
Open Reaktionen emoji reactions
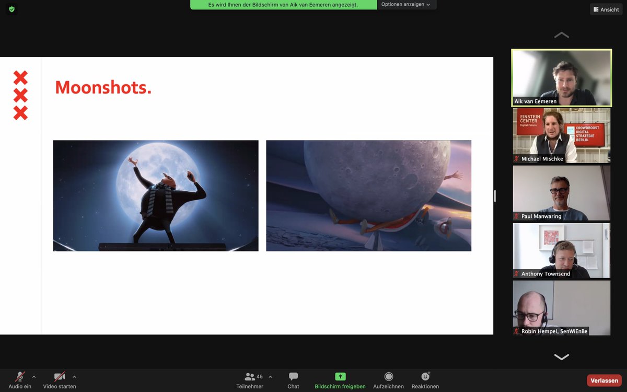tap(425, 380)
